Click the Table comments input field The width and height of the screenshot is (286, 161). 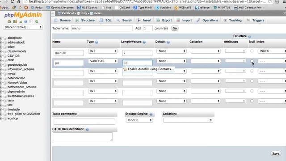tap(84, 122)
